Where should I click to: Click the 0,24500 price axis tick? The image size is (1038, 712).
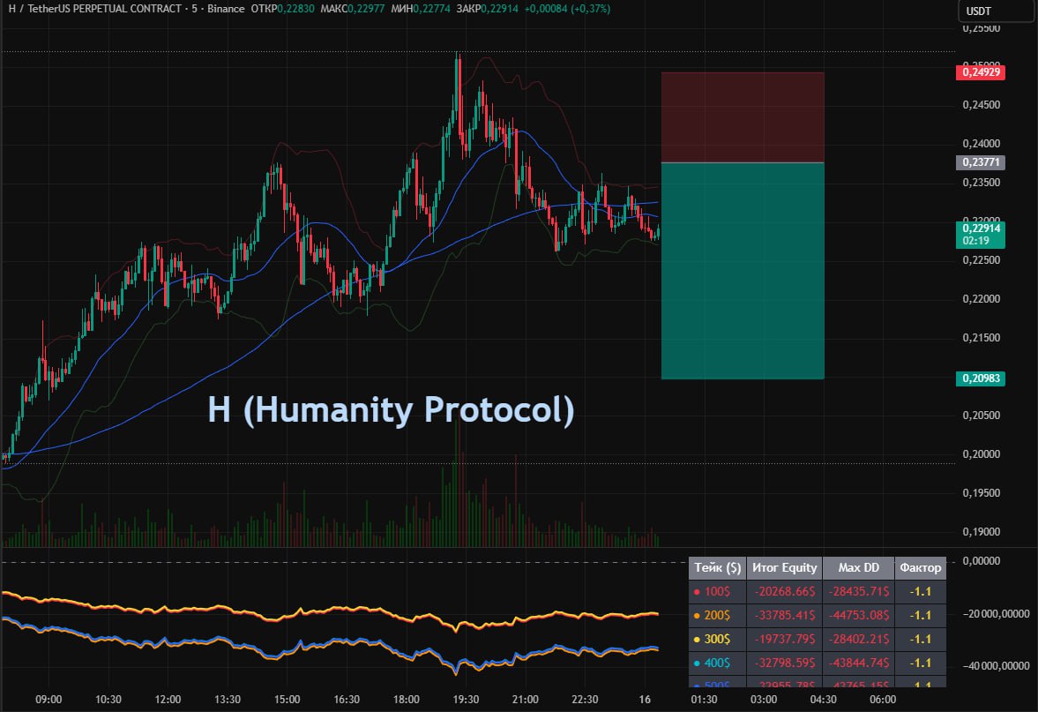[981, 105]
